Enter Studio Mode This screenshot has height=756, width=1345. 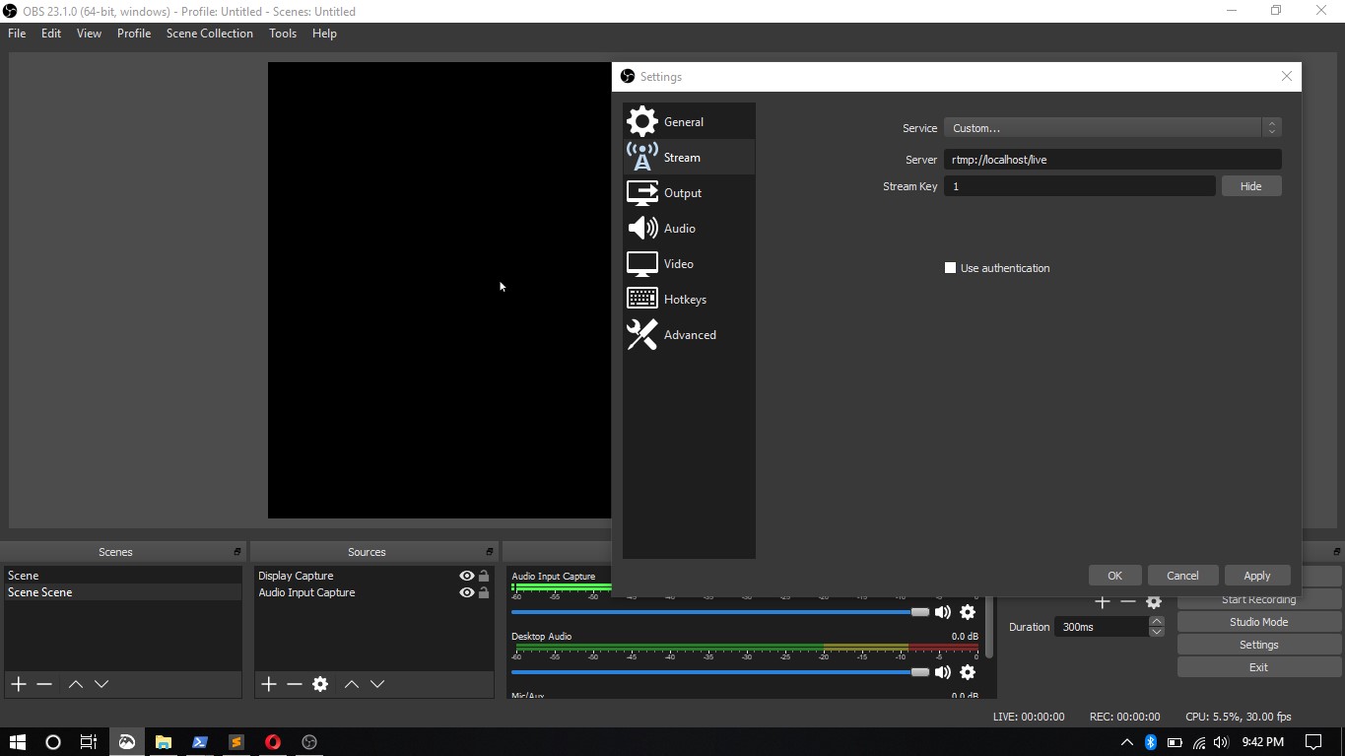(x=1258, y=622)
